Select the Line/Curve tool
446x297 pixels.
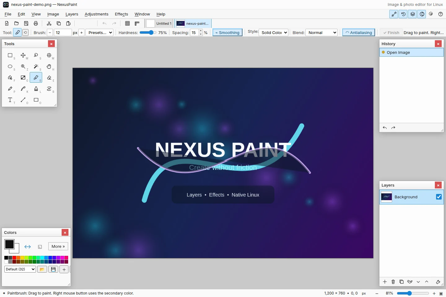click(23, 100)
